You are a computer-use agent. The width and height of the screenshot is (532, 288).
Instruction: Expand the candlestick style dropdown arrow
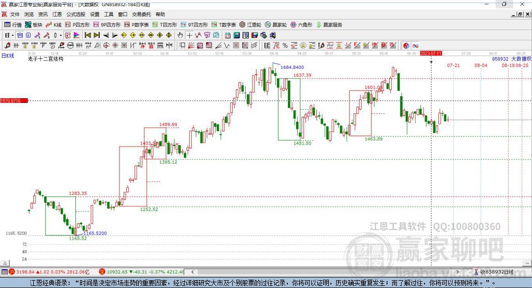pos(60,35)
